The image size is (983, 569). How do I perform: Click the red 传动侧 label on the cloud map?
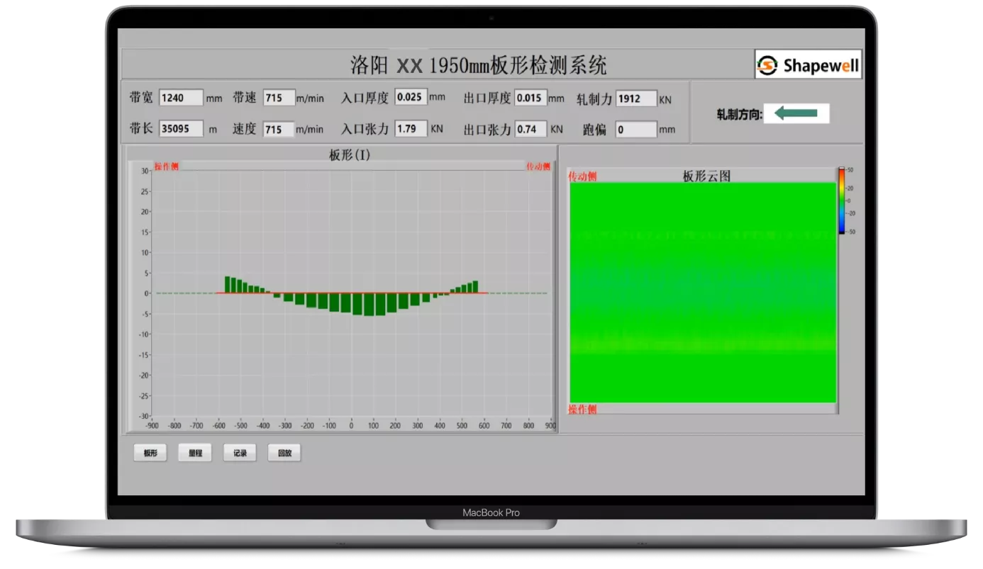(x=582, y=176)
